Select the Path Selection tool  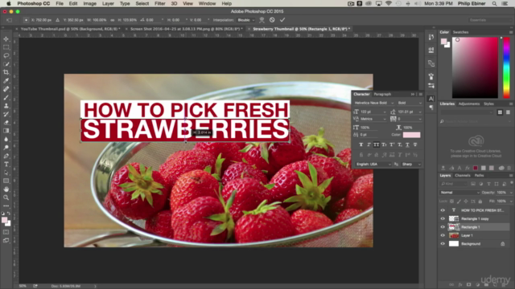point(6,173)
